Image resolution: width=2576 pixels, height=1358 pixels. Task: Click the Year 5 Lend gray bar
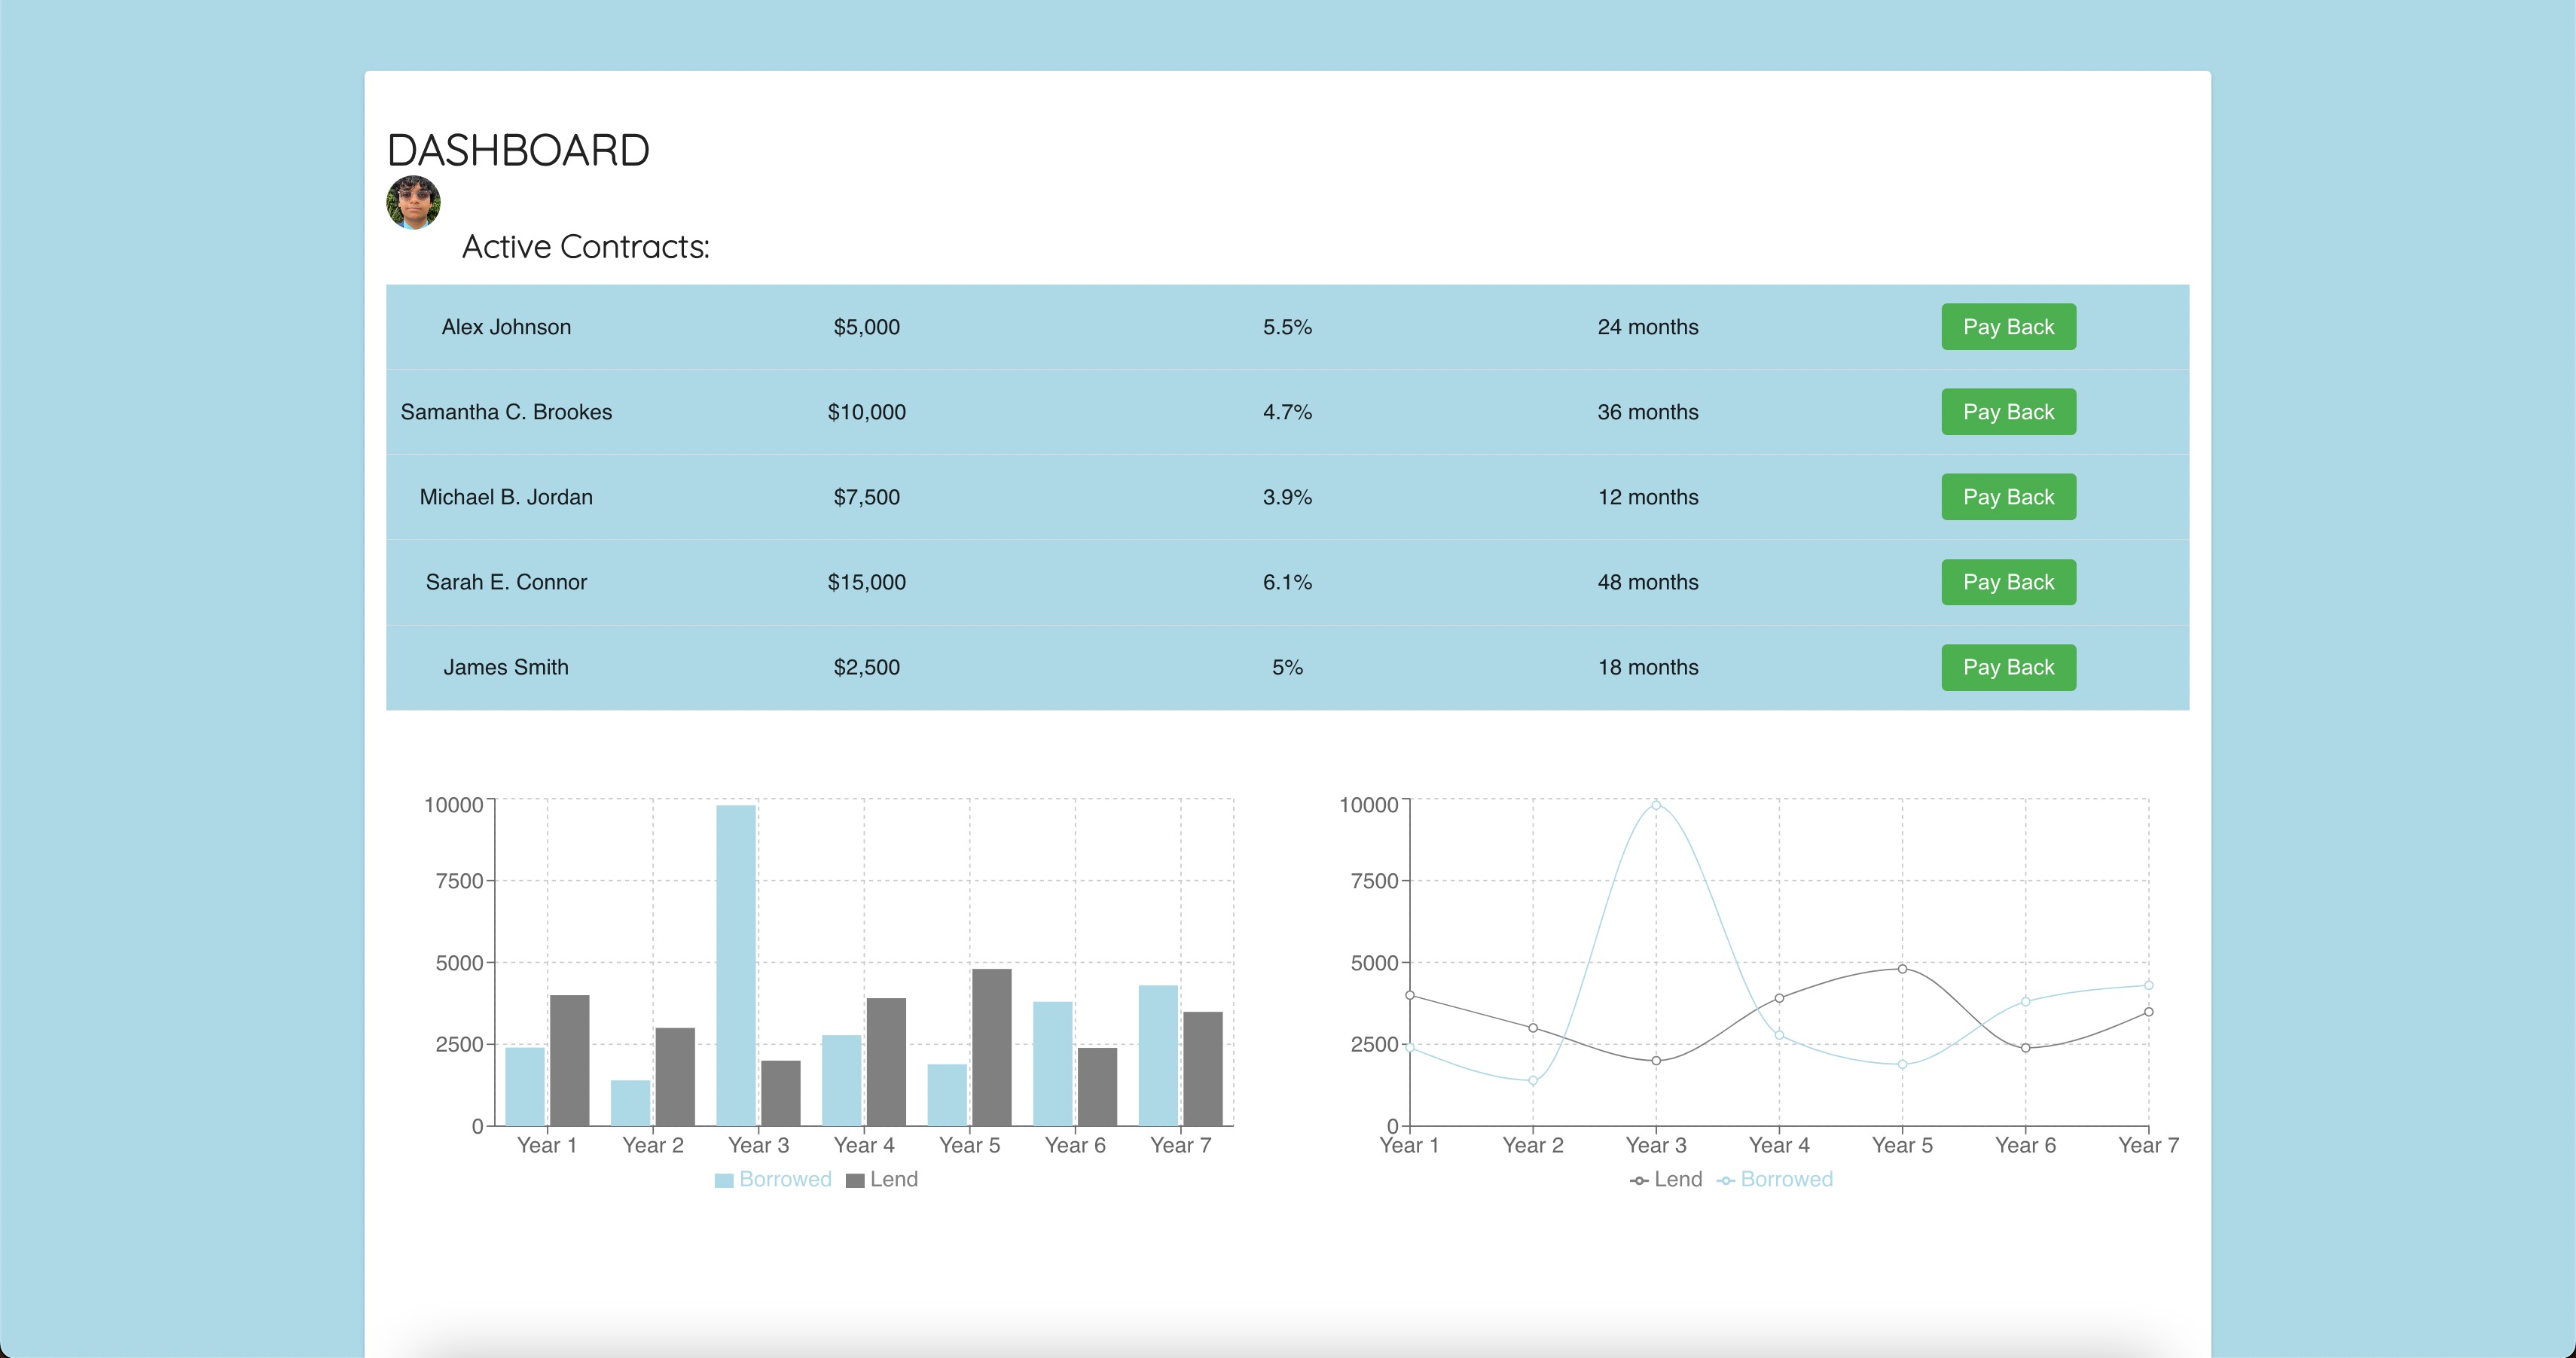[x=991, y=1046]
